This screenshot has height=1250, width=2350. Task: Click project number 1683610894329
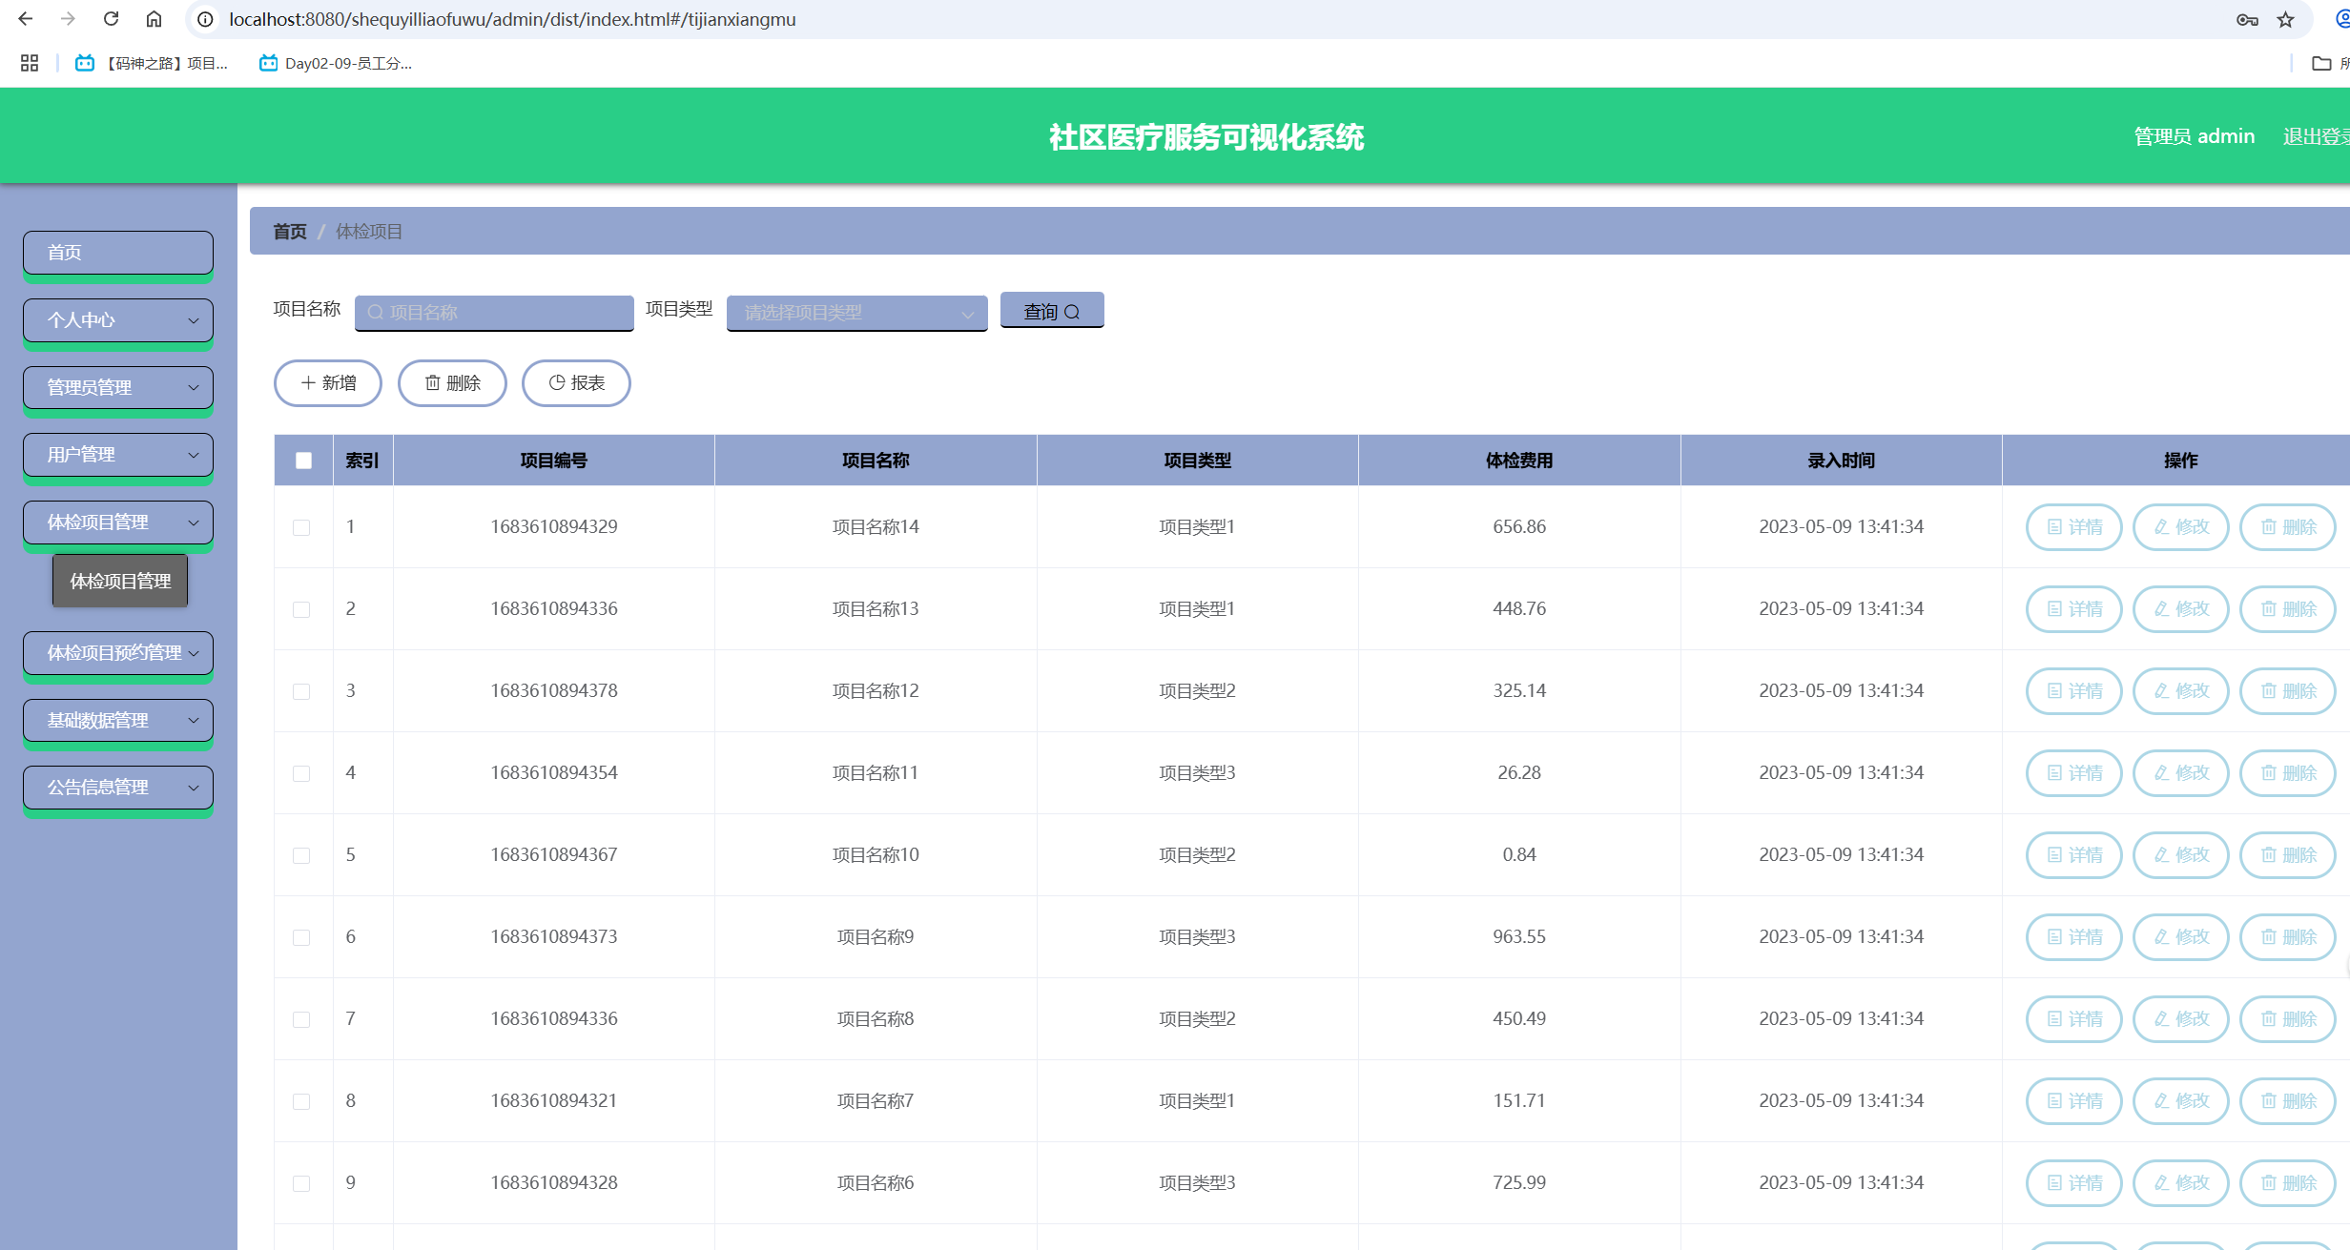click(554, 526)
